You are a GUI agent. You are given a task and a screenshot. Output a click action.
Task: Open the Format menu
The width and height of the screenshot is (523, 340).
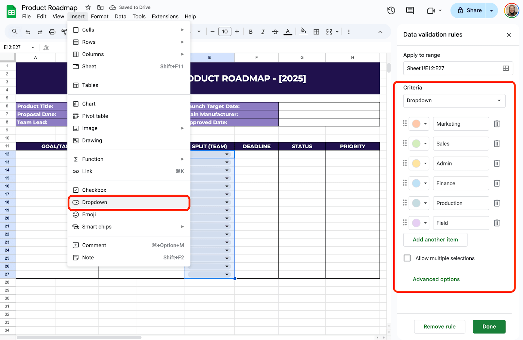point(99,16)
